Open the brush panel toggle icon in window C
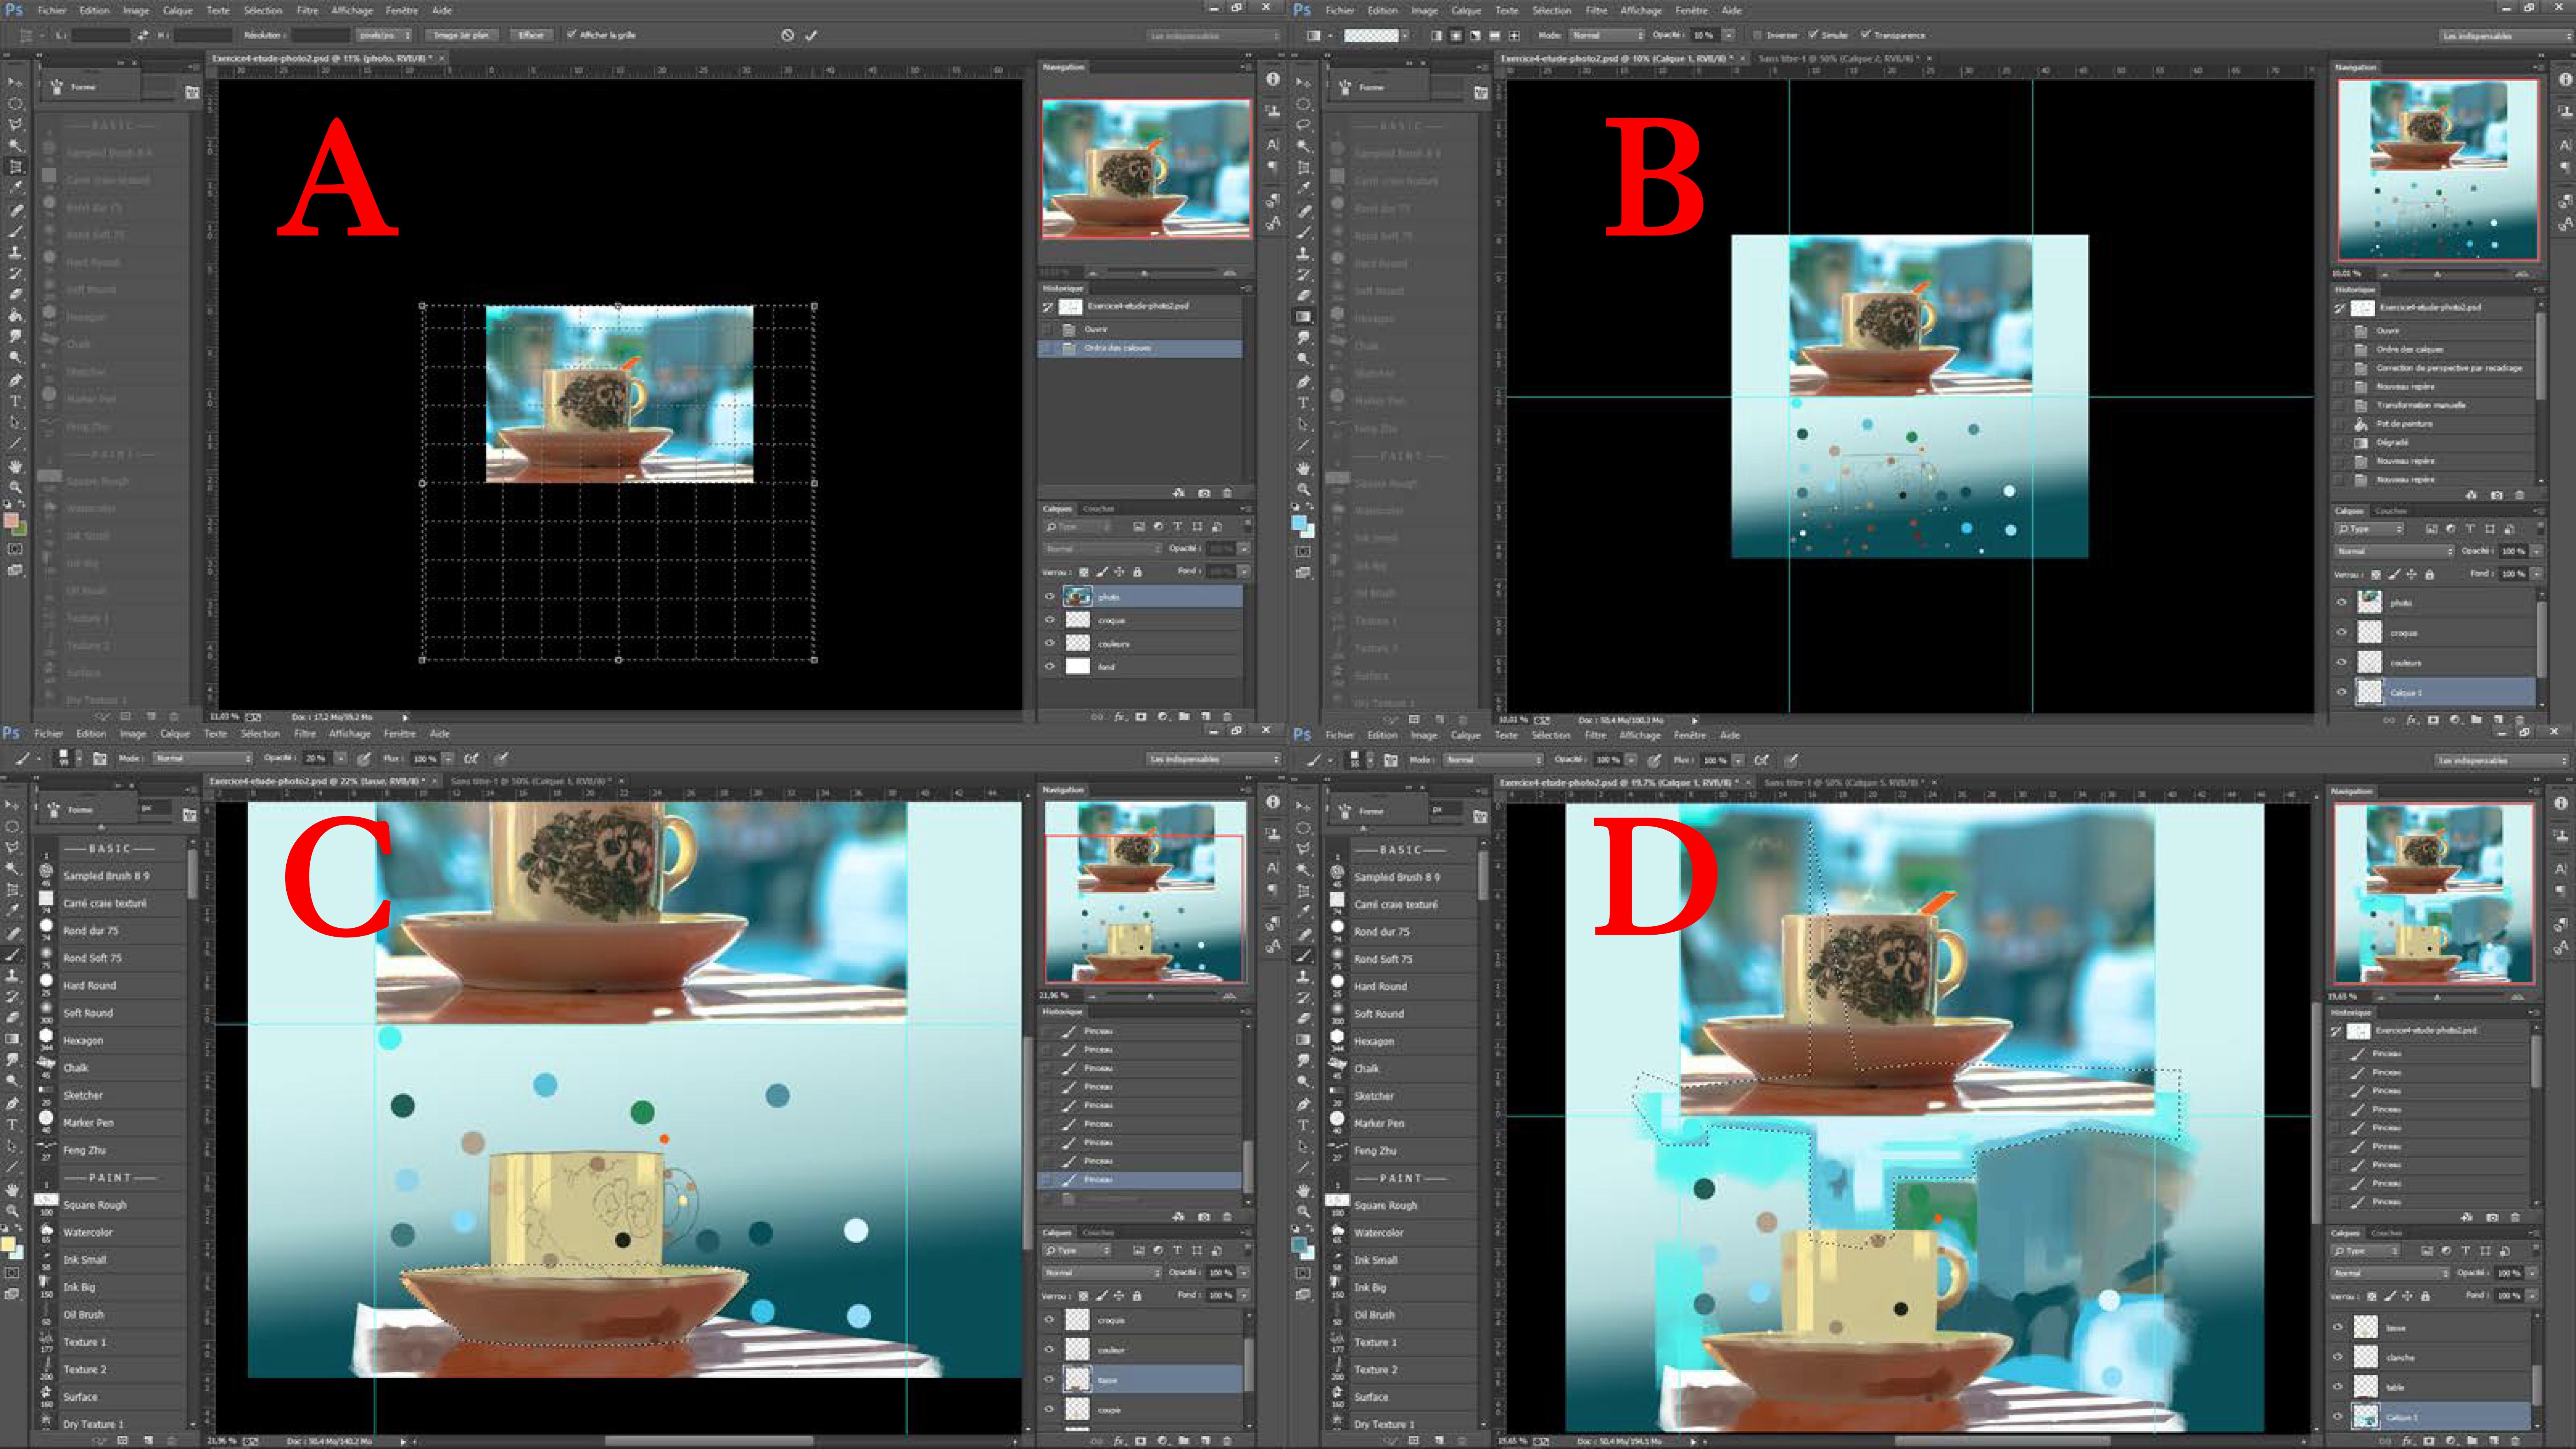The width and height of the screenshot is (2576, 1449). pyautogui.click(x=100, y=759)
